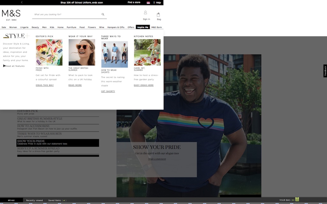Open the Sale menu
The width and height of the screenshot is (327, 204).
coord(4,27)
